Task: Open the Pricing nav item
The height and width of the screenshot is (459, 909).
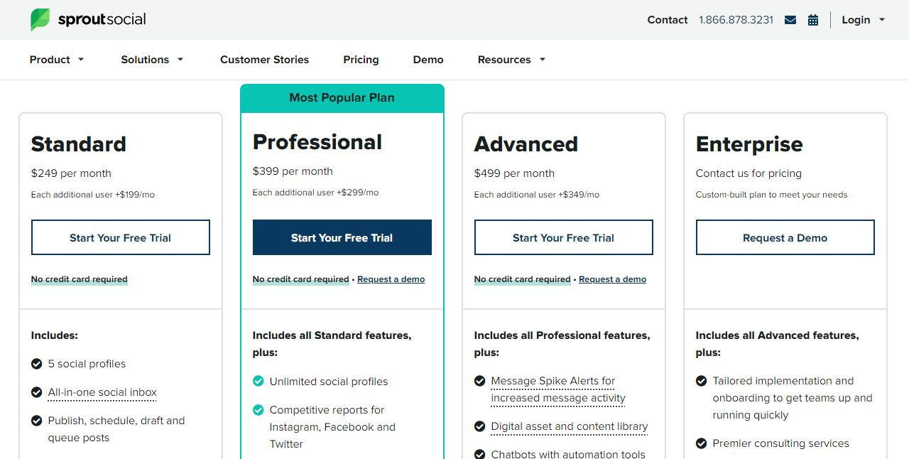Action: click(x=361, y=60)
